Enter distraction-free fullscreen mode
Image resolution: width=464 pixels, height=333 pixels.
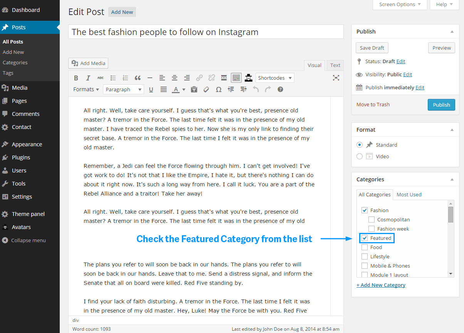coord(336,78)
